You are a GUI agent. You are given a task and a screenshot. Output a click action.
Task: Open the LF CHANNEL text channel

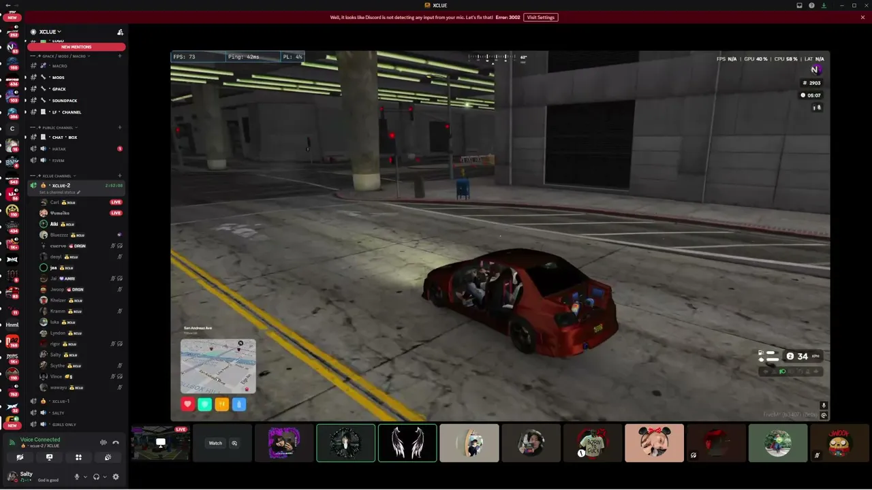[x=76, y=112]
